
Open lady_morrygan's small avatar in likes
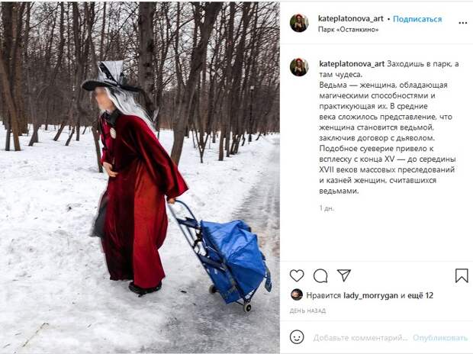[x=297, y=294]
